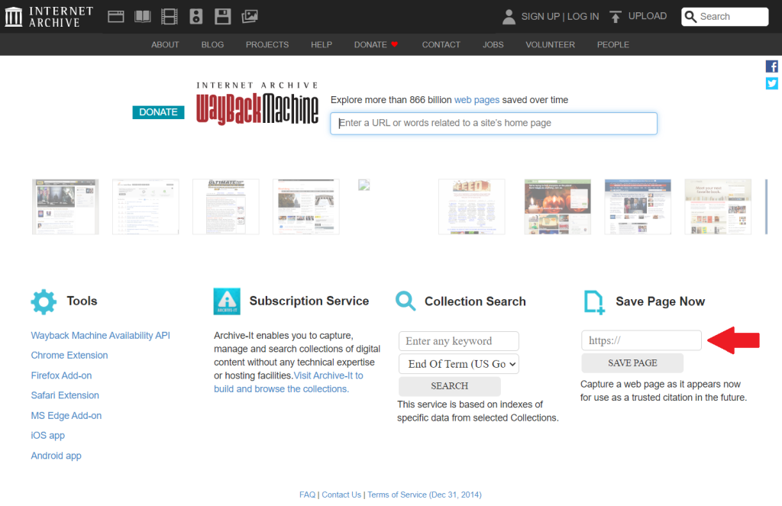Image resolution: width=782 pixels, height=506 pixels.
Task: Click the Wayback Machine logo
Action: click(x=257, y=103)
